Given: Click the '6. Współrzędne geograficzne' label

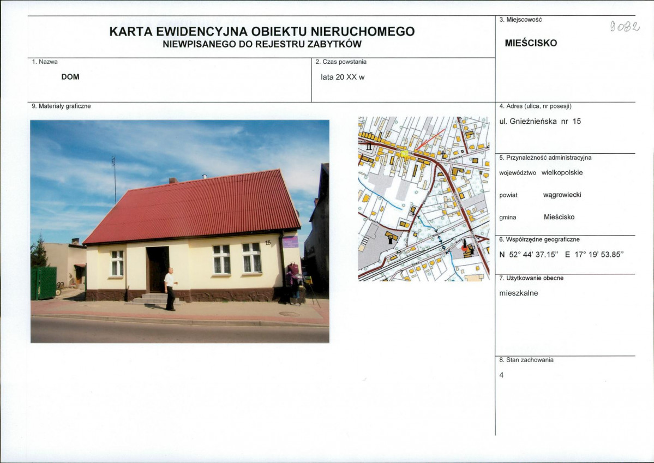Looking at the screenshot, I should 539,239.
